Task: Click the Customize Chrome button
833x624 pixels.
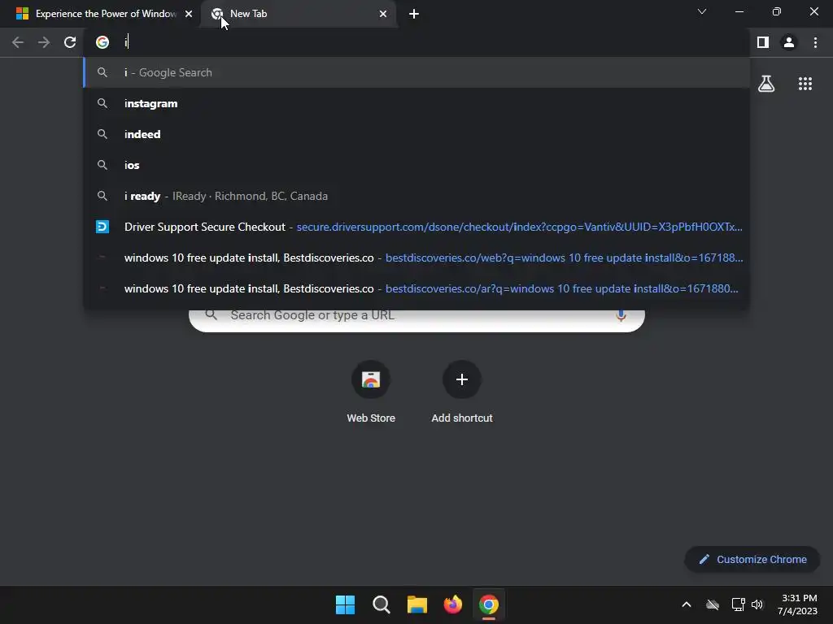Action: coord(752,559)
